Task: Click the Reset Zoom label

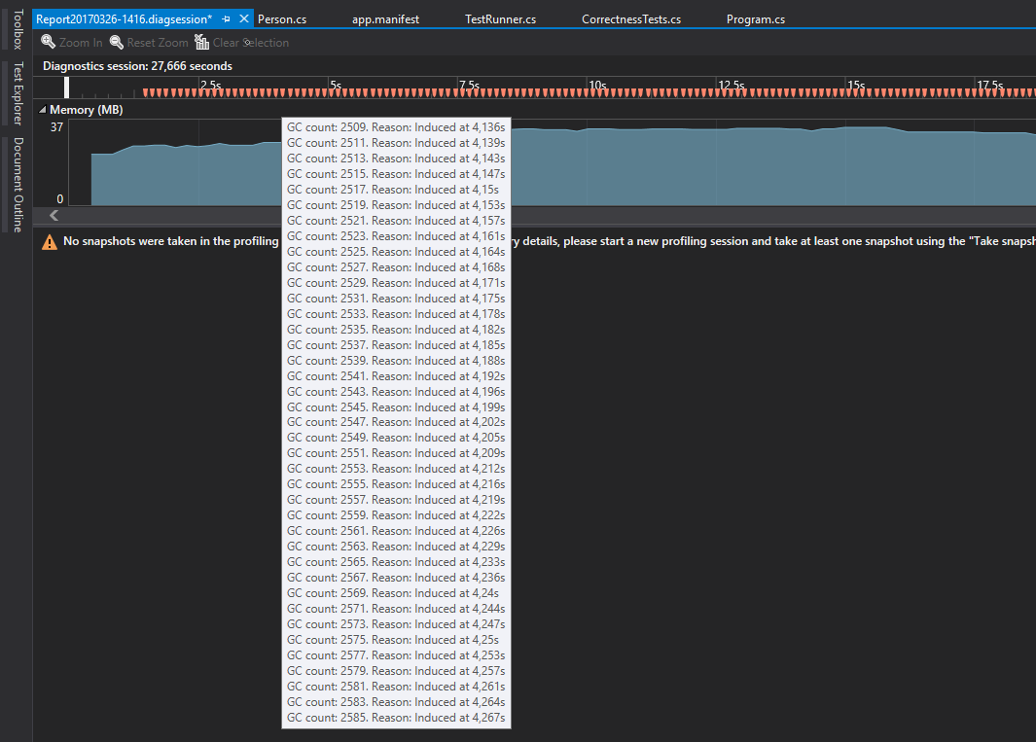Action: point(158,42)
